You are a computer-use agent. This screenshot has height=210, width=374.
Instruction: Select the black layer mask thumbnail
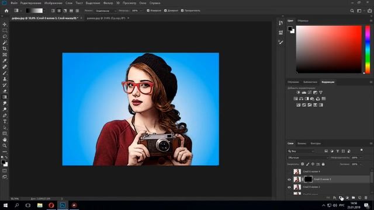(308, 179)
